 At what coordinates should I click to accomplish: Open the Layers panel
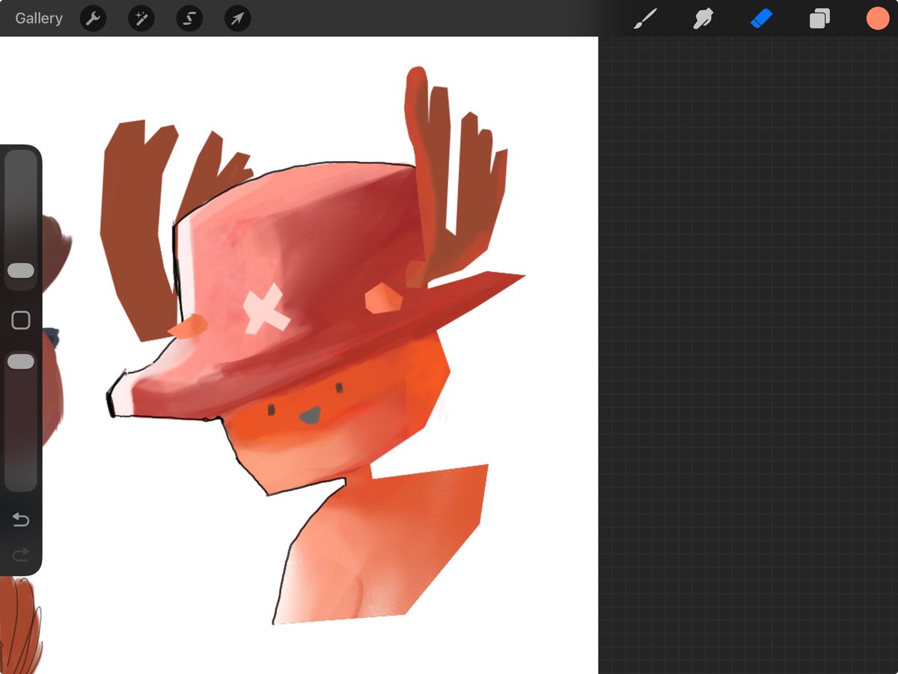coord(819,19)
